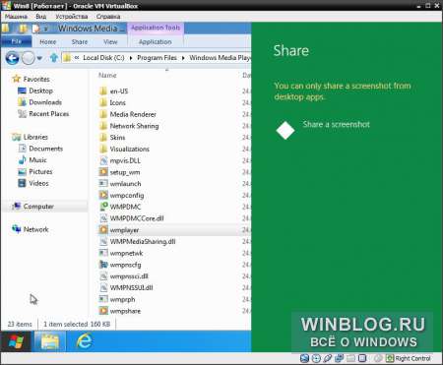
Task: Go up one folder level arrow
Action: point(54,58)
